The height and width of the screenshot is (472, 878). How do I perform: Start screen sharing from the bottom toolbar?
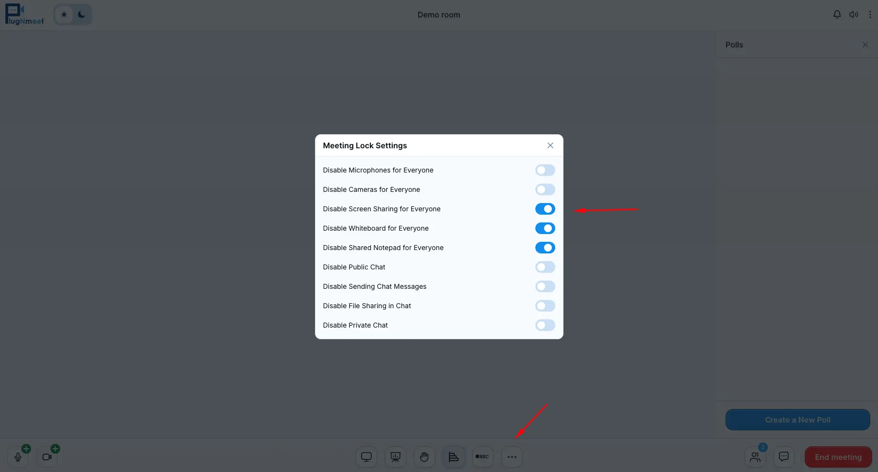click(x=366, y=456)
